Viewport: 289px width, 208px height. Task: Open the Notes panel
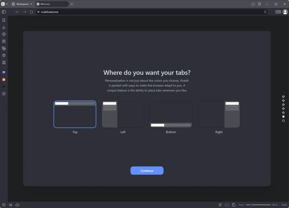click(4, 41)
